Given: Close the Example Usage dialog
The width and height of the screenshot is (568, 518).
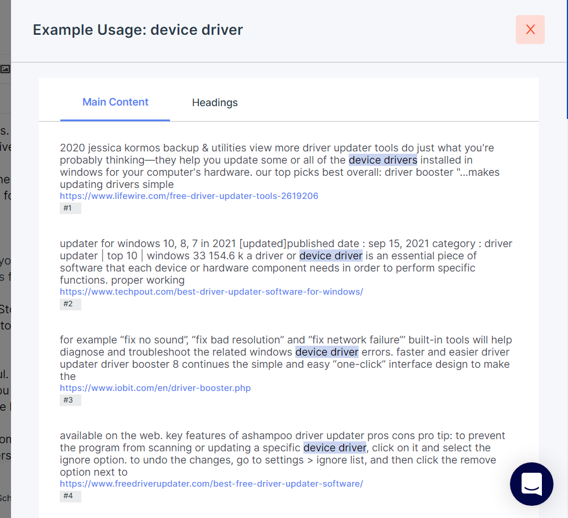Looking at the screenshot, I should [x=530, y=30].
